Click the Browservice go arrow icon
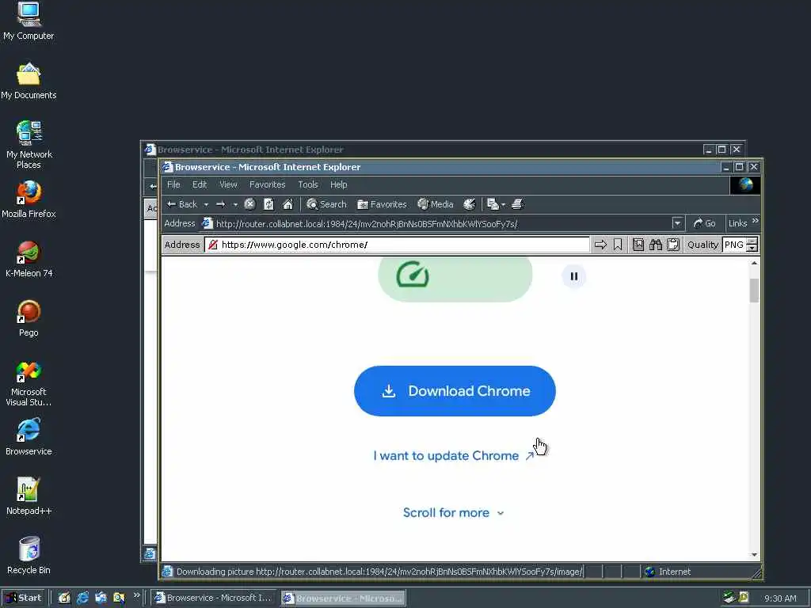Viewport: 811px width, 608px height. click(600, 245)
